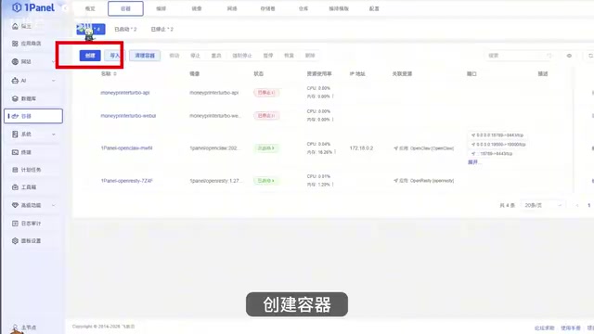
Task: Click the Import (导入) button
Action: coord(114,56)
